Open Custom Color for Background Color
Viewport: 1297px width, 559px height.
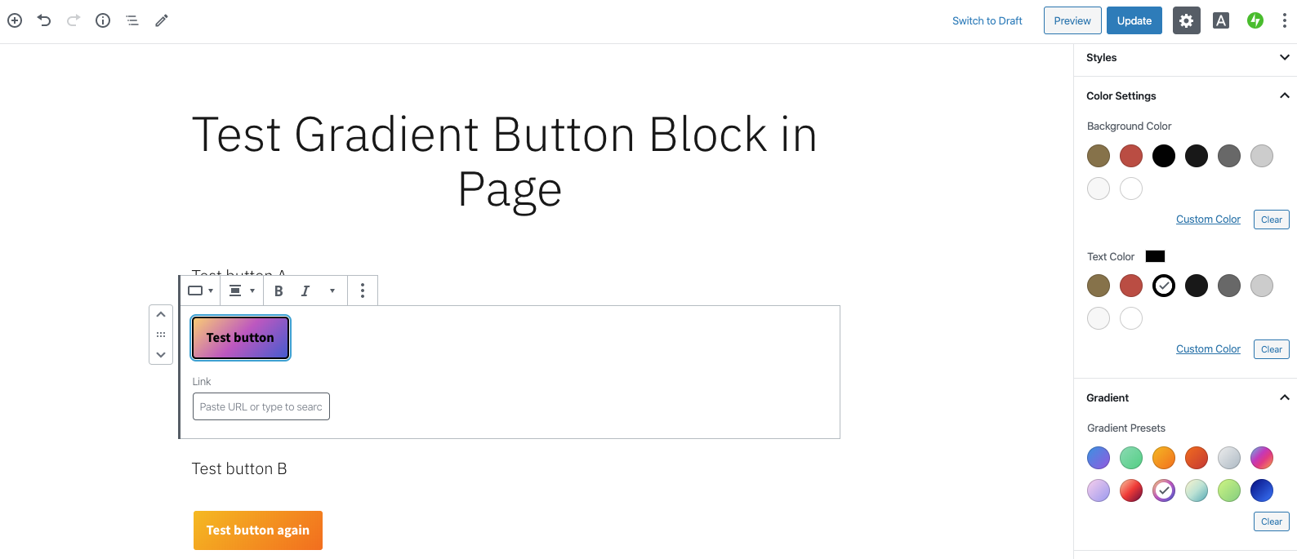[1208, 219]
